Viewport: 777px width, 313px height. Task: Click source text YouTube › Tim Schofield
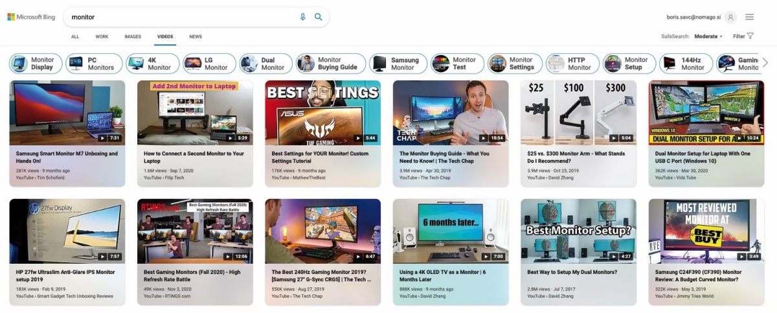(x=39, y=178)
